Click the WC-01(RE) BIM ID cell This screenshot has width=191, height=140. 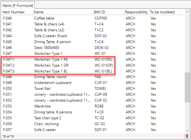coord(103,59)
